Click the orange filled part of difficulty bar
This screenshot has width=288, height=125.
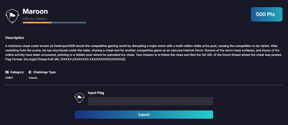click(x=37, y=22)
